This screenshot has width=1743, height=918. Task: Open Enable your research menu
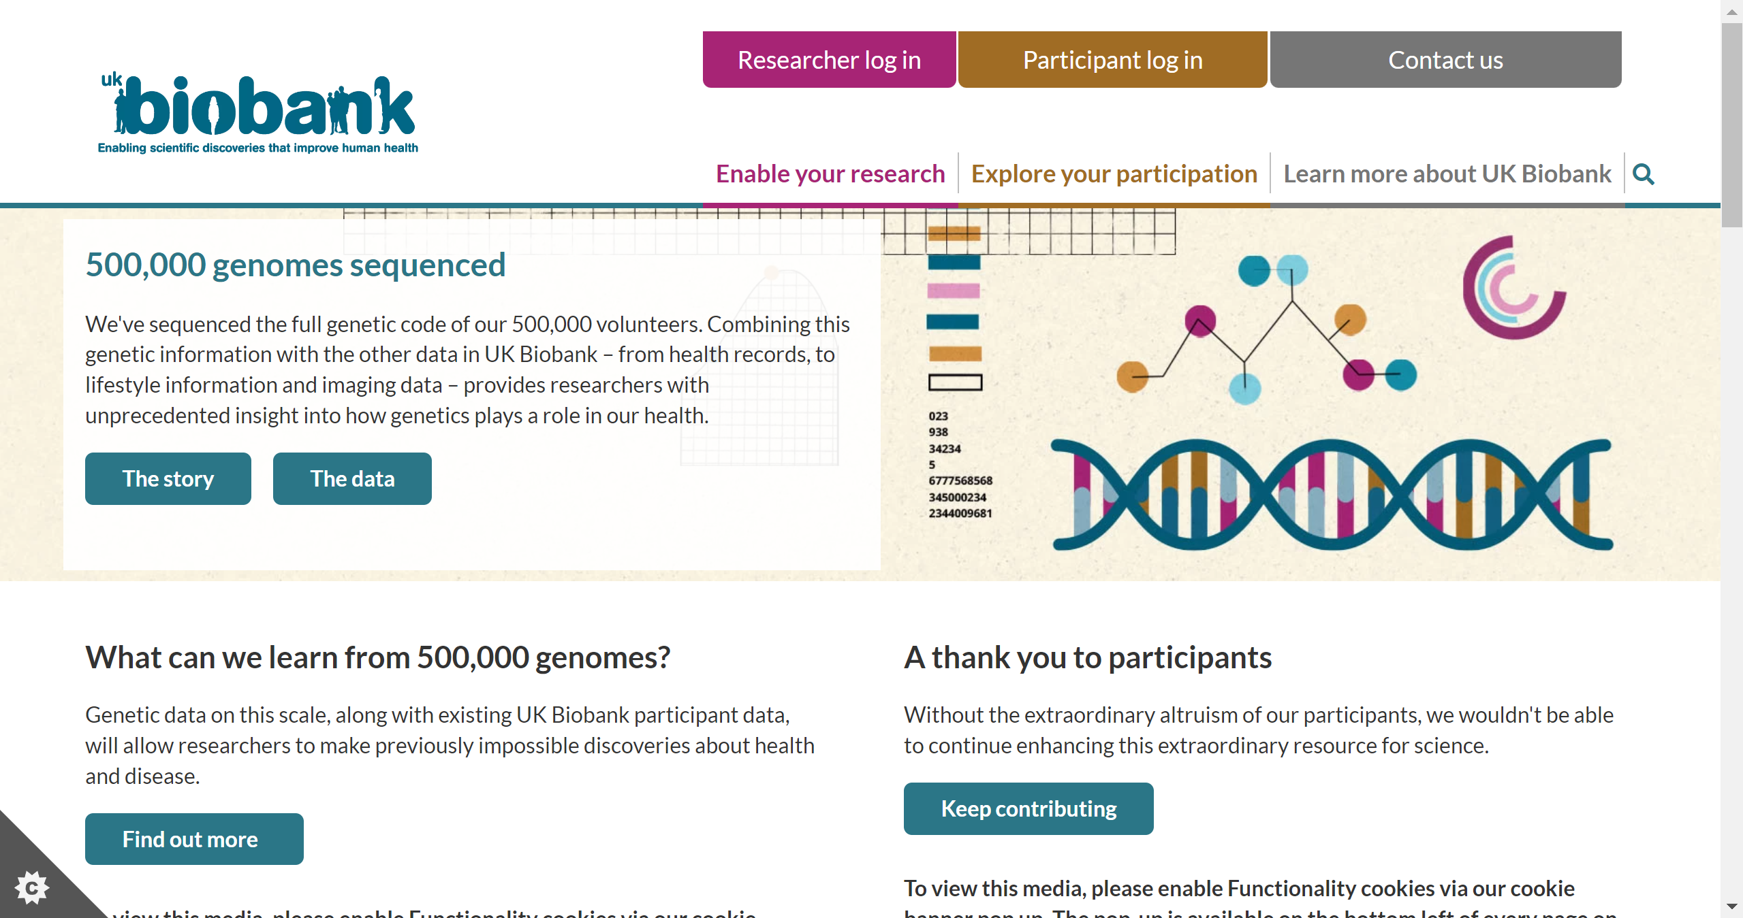(830, 174)
